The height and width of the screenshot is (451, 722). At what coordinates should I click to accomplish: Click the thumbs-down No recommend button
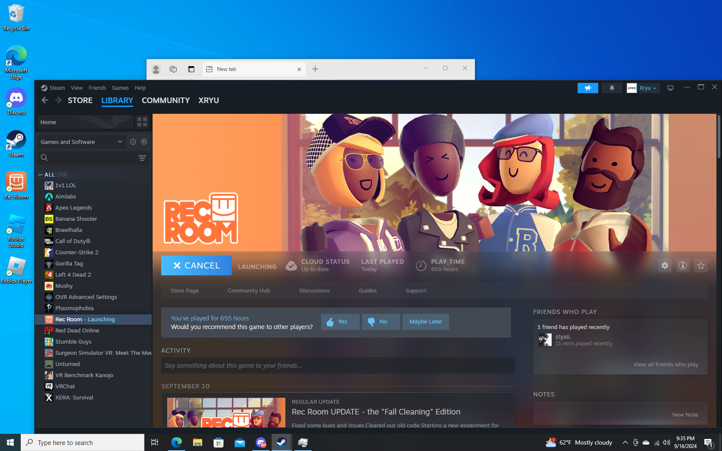click(381, 322)
